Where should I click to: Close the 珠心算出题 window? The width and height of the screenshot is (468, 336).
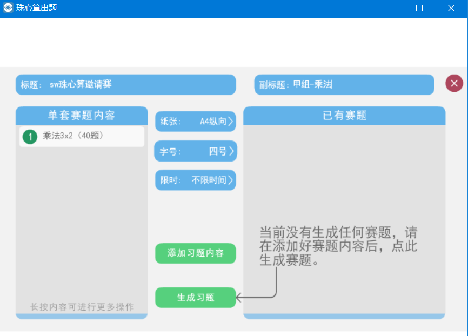pyautogui.click(x=451, y=8)
